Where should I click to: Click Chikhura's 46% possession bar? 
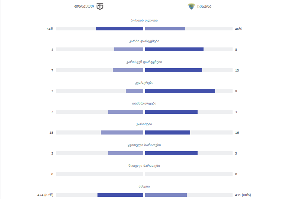(x=165, y=29)
